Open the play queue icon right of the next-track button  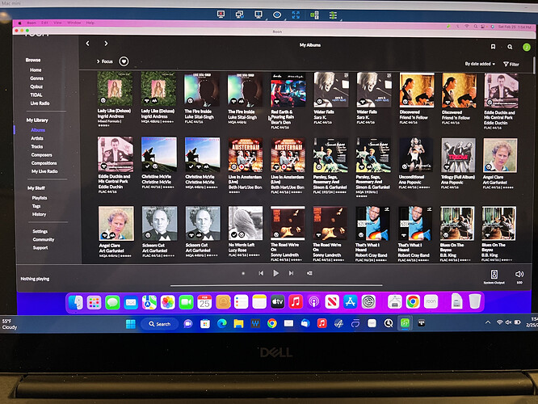coord(309,273)
